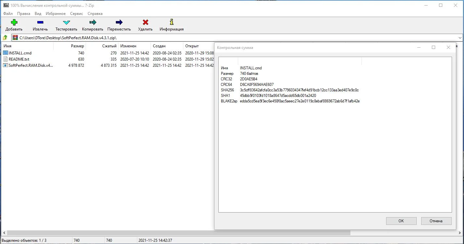Click the 7-Zip title bar icon
The height and width of the screenshot is (244, 464).
point(6,6)
